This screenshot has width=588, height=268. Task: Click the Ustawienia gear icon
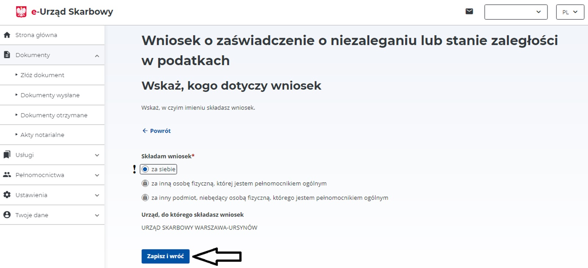(7, 195)
